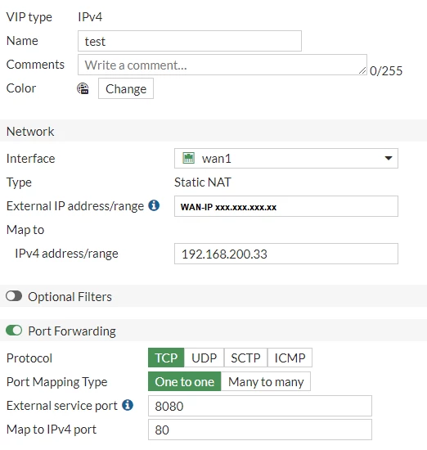The height and width of the screenshot is (450, 427).
Task: Select UDP protocol
Action: [x=204, y=358]
